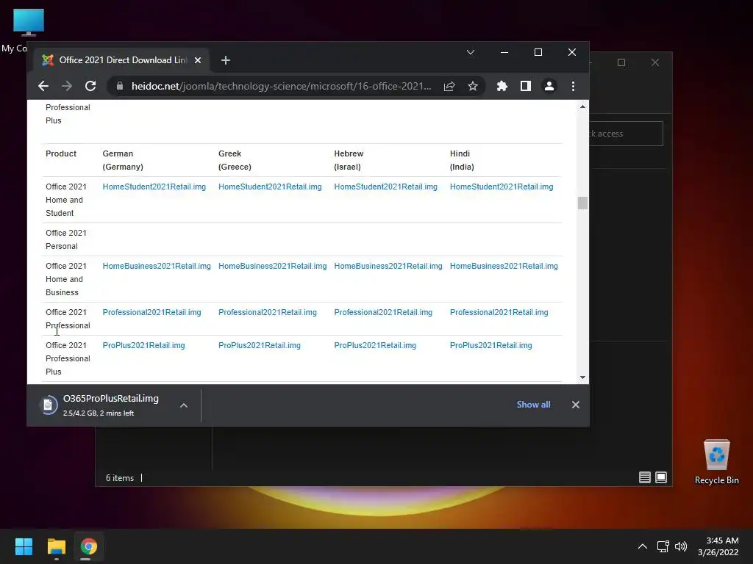Screen dimensions: 753x564
Task: Open the Chrome three-dot menu
Action: [x=573, y=87]
